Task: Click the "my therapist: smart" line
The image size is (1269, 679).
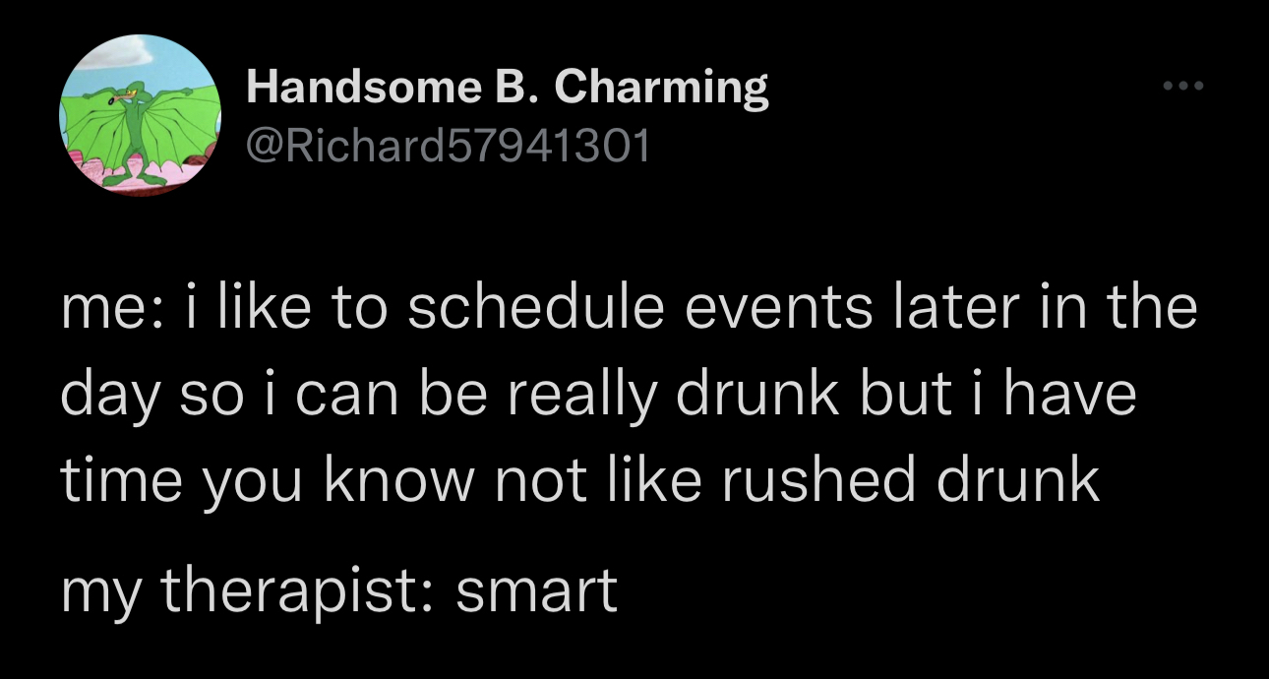Action: pyautogui.click(x=339, y=589)
